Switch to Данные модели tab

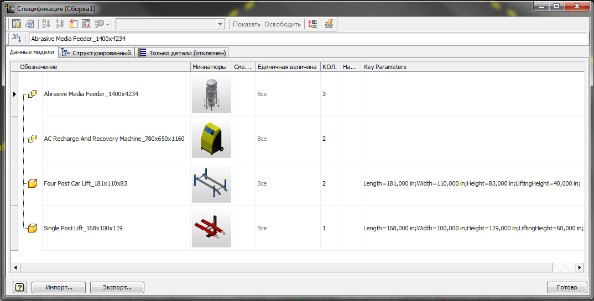click(x=32, y=52)
